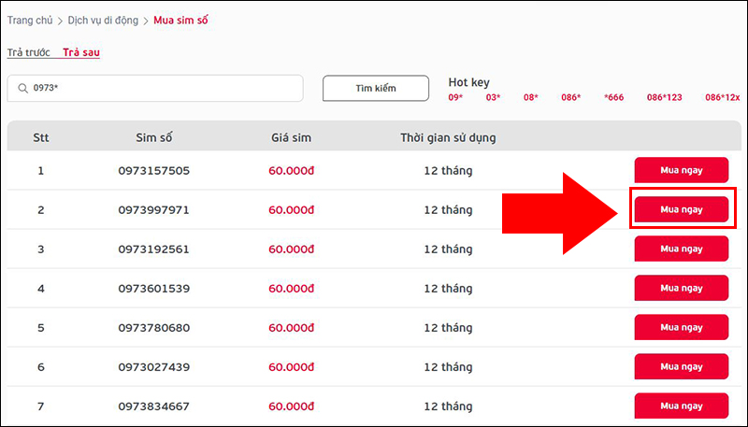Hit Mua ngay beside 0973027439
The image size is (748, 427).
point(681,366)
